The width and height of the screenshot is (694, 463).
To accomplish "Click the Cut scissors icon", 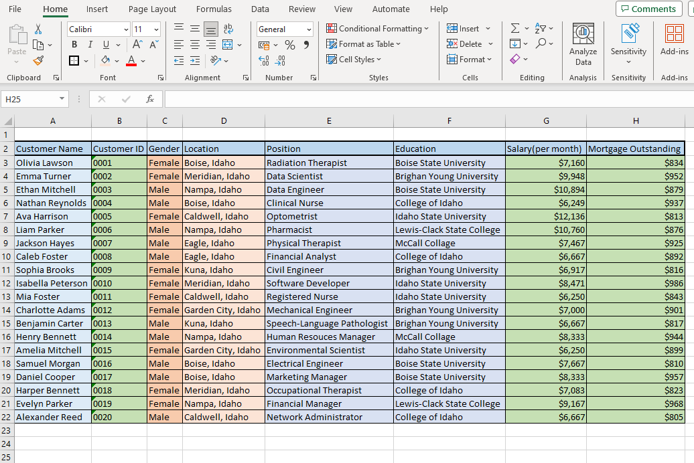I will tap(38, 29).
